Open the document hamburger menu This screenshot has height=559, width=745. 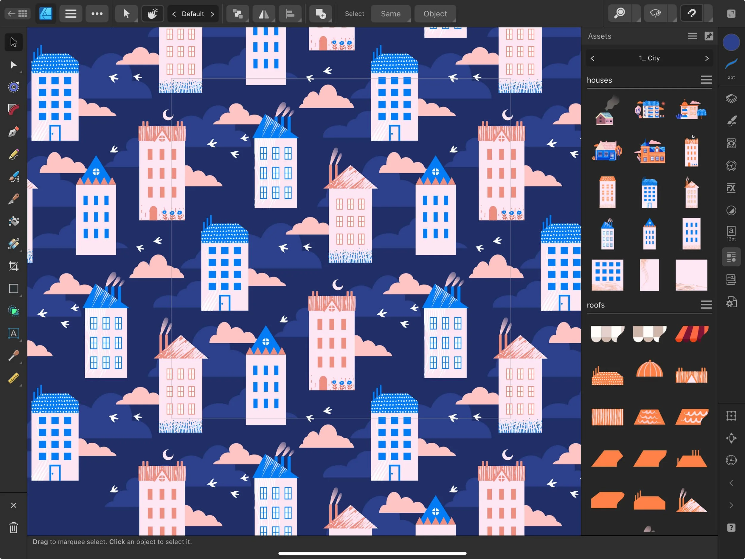click(x=70, y=13)
